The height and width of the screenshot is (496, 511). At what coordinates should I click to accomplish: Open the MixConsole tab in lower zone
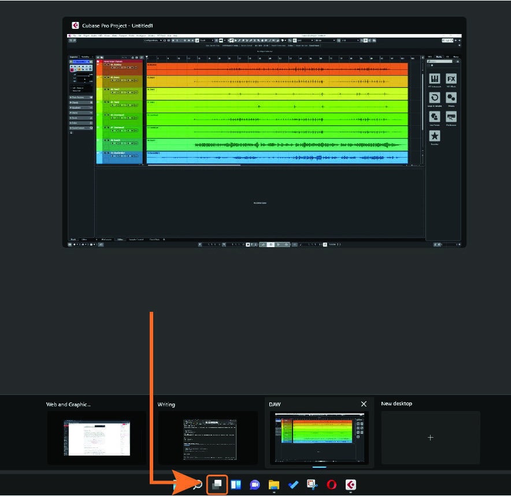pos(106,239)
